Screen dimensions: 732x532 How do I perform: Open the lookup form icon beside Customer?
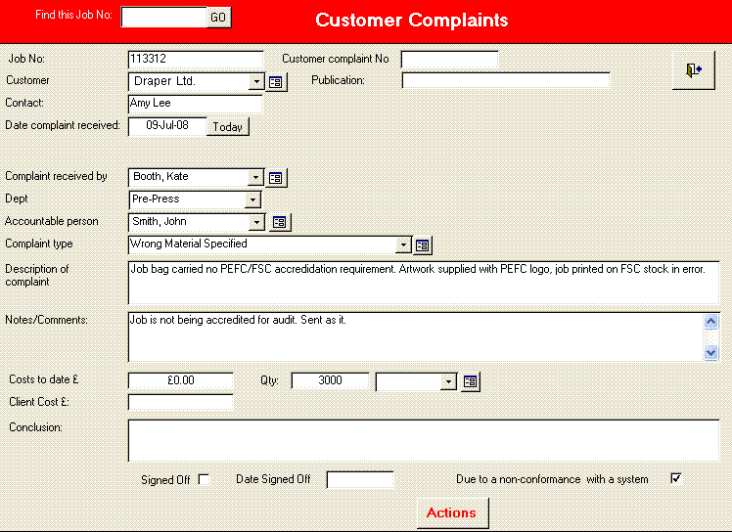click(277, 82)
